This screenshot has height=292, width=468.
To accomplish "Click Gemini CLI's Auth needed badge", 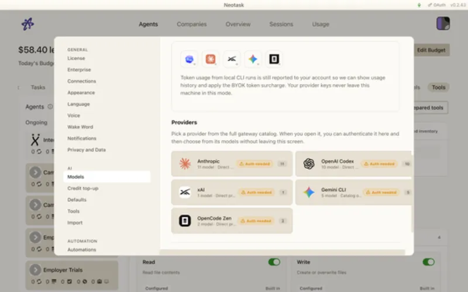I will click(381, 193).
